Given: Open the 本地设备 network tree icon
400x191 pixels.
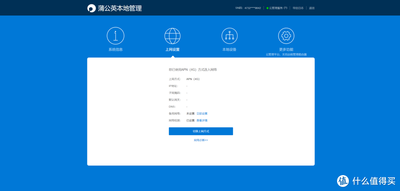Looking at the screenshot, I should pyautogui.click(x=229, y=36).
